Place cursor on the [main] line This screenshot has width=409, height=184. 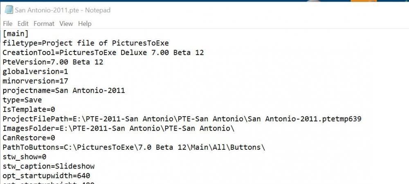tap(16, 34)
